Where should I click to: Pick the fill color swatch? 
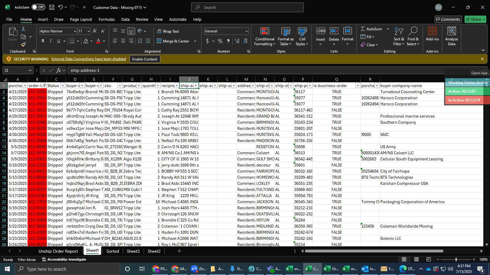click(86, 41)
